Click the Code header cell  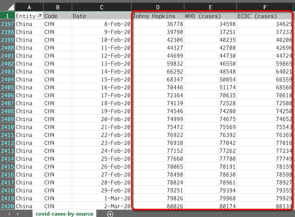58,16
